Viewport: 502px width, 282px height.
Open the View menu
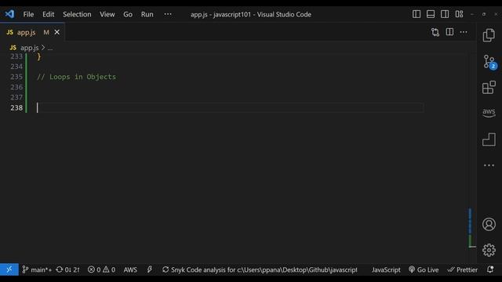(107, 14)
